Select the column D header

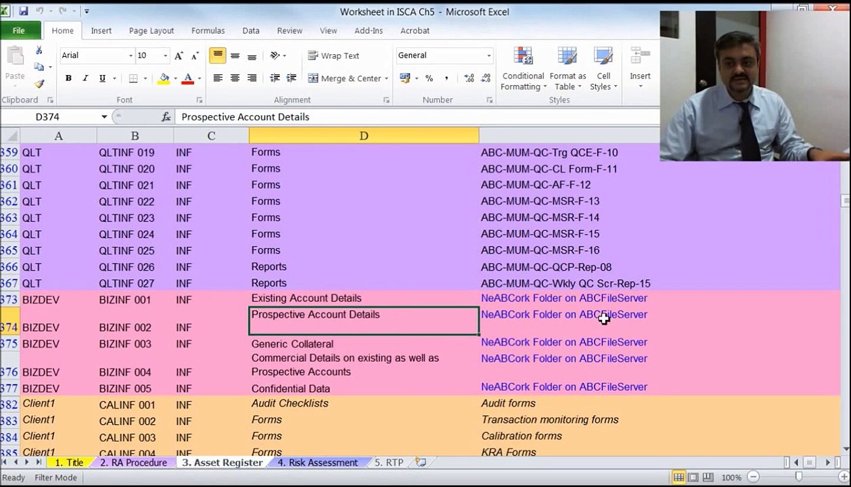pyautogui.click(x=364, y=136)
